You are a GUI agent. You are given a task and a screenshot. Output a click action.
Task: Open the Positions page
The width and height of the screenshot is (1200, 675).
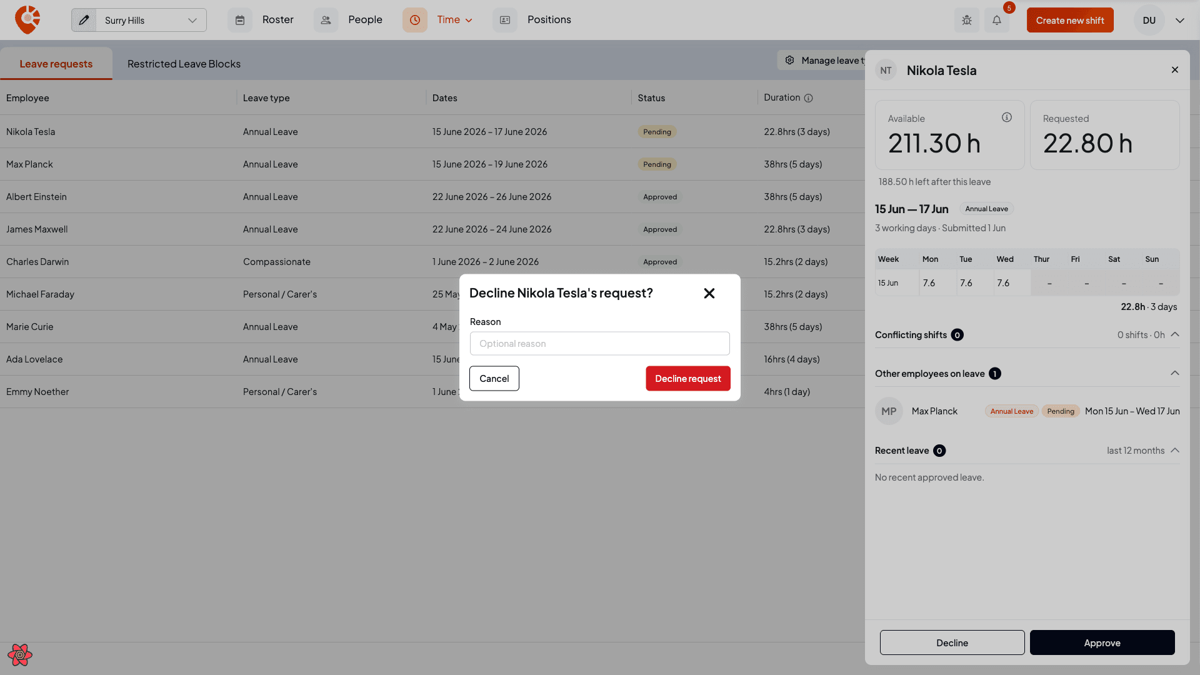[x=549, y=20]
